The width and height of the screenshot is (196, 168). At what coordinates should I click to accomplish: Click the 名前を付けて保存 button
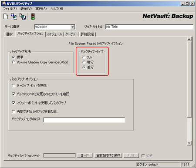(x=108, y=155)
